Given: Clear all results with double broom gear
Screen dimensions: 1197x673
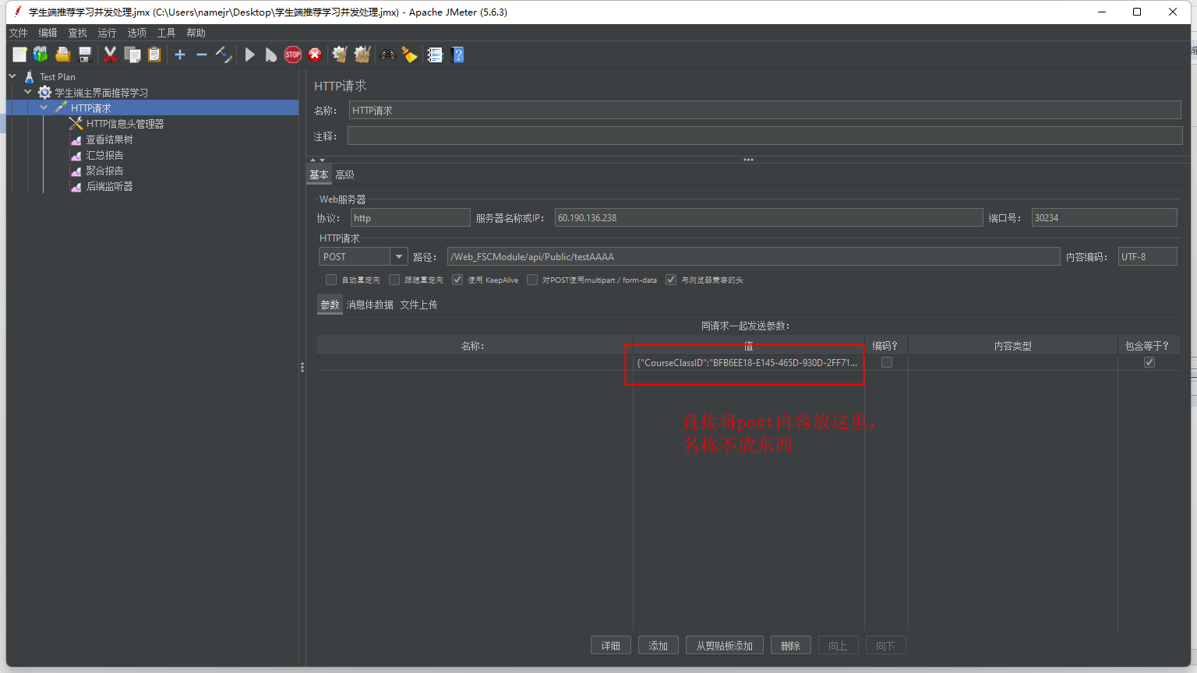Looking at the screenshot, I should pos(362,55).
